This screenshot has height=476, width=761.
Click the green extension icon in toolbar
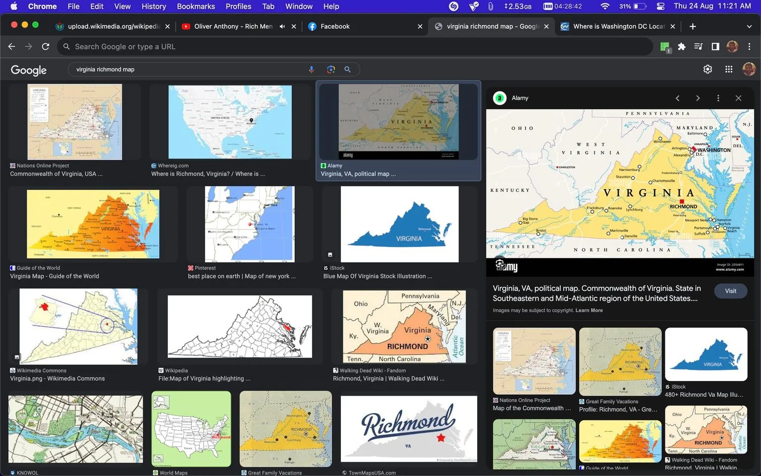click(665, 47)
